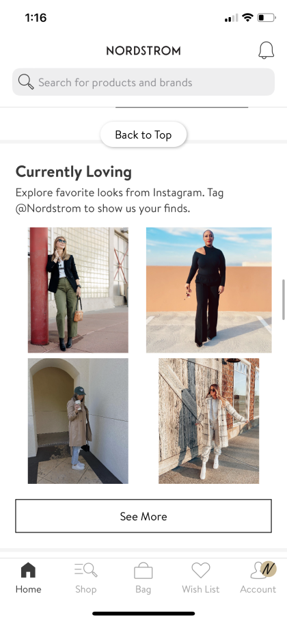Open the Shop tab search icon
287x622 pixels.
(85, 571)
